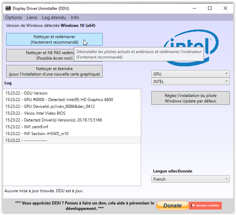Open the Info menu
Screen dimensions: 236x215
[75, 17]
